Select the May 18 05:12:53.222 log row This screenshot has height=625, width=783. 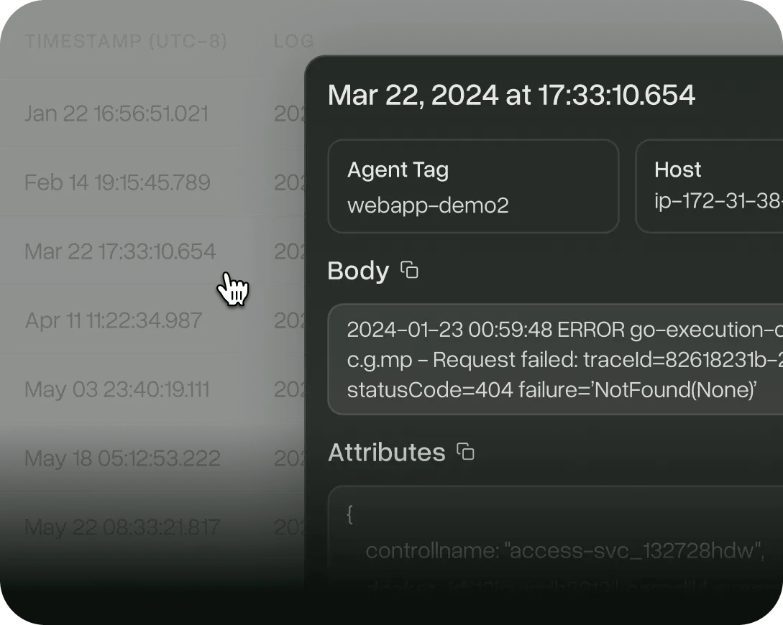[x=122, y=458]
